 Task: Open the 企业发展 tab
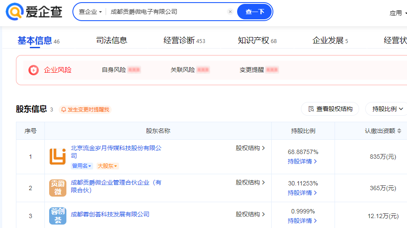coord(330,40)
